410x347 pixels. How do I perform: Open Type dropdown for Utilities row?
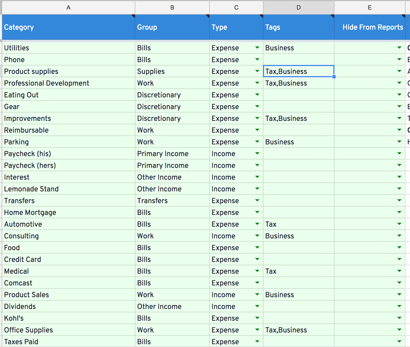click(257, 48)
